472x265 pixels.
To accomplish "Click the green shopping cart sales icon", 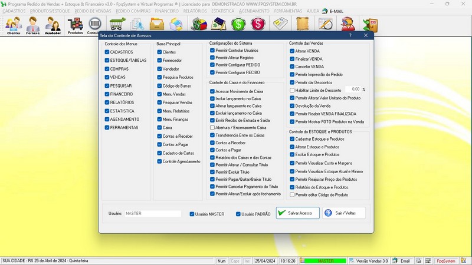I will point(117,24).
